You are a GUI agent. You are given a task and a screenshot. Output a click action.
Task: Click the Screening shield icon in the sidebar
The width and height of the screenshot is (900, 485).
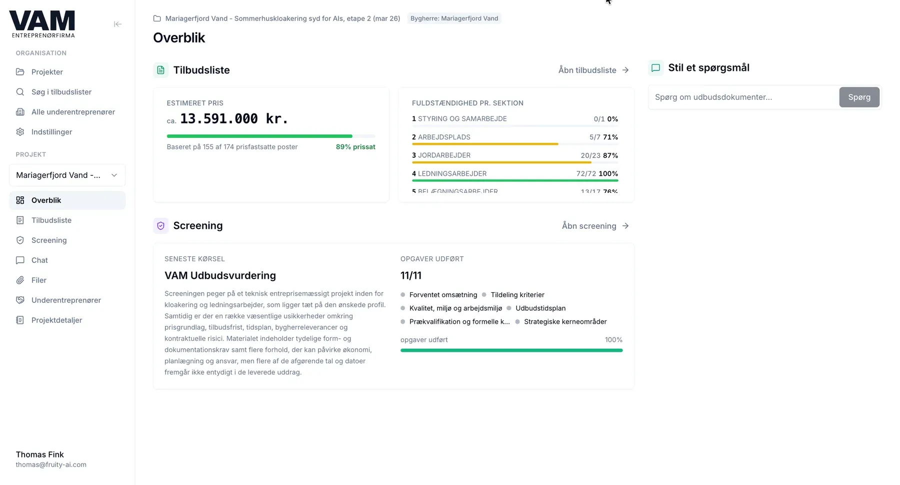(x=20, y=240)
